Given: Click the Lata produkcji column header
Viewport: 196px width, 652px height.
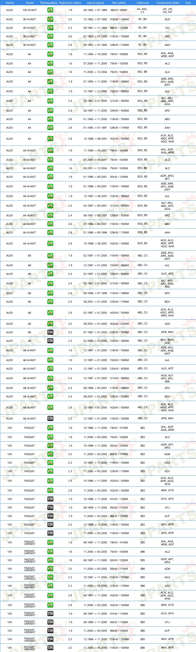Looking at the screenshot, I should pos(95,3).
